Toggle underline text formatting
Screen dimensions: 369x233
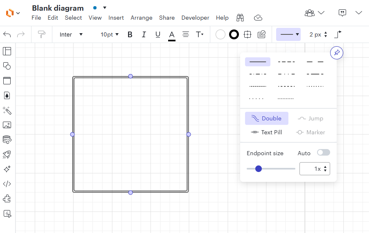[x=157, y=35]
